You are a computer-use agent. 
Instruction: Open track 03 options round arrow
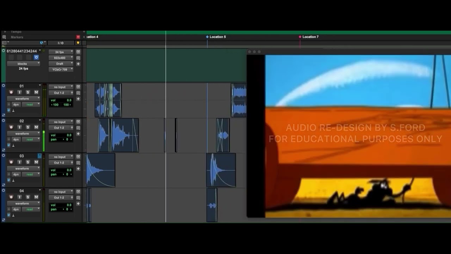pos(4,155)
